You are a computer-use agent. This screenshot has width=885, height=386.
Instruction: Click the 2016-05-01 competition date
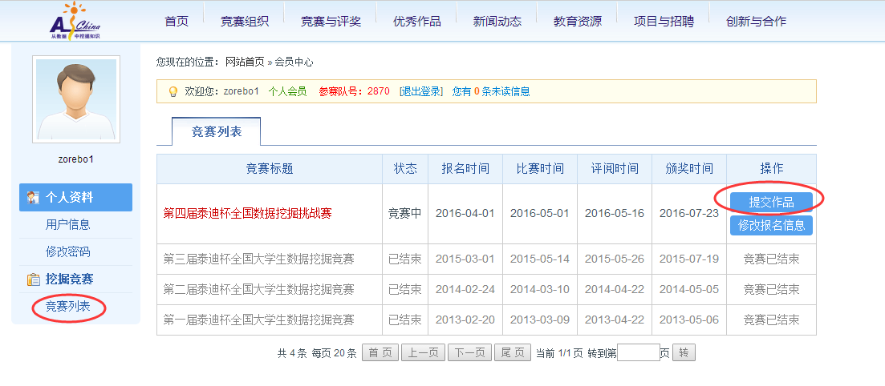[x=540, y=214]
